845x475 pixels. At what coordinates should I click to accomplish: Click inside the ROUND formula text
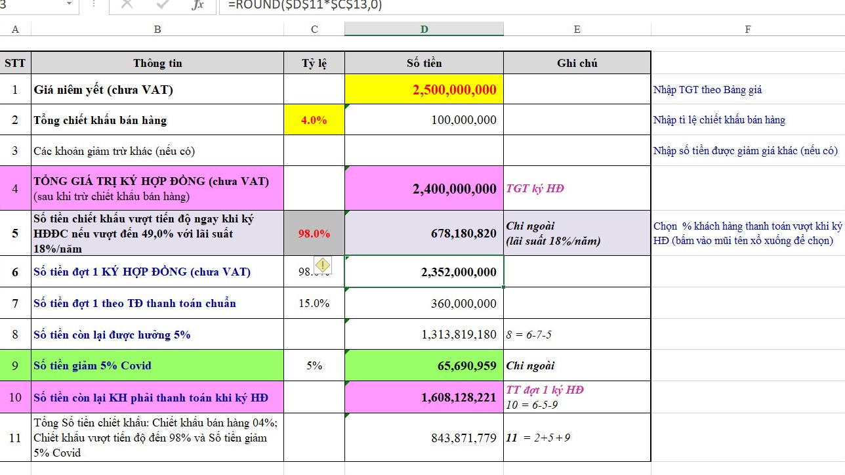click(304, 5)
